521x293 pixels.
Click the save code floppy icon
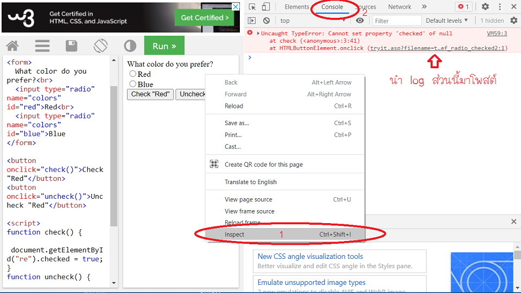coord(71,46)
